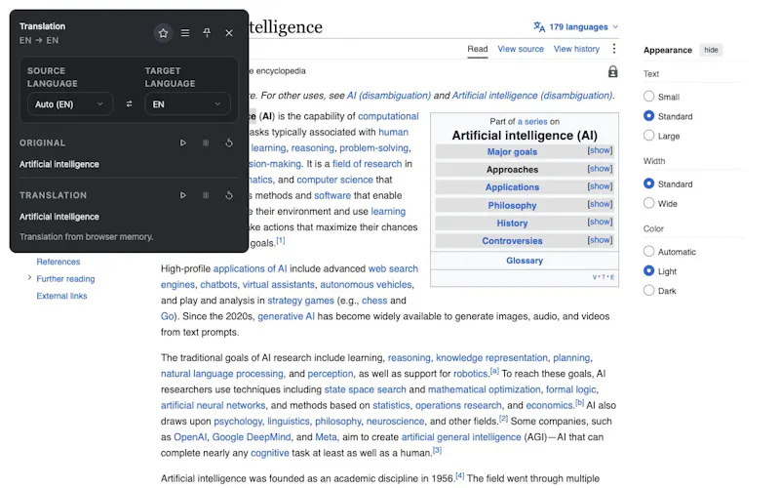Open the External links contents link
Image resolution: width=780 pixels, height=488 pixels.
coord(61,296)
